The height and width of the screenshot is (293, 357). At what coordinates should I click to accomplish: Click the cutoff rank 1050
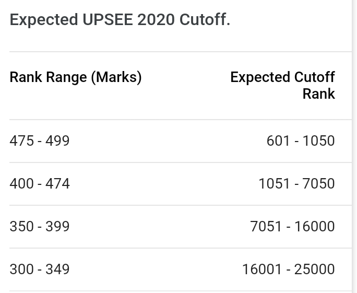click(x=318, y=141)
